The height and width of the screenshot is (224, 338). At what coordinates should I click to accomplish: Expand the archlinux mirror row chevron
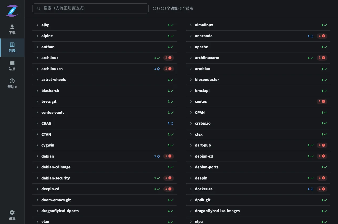tap(37, 58)
